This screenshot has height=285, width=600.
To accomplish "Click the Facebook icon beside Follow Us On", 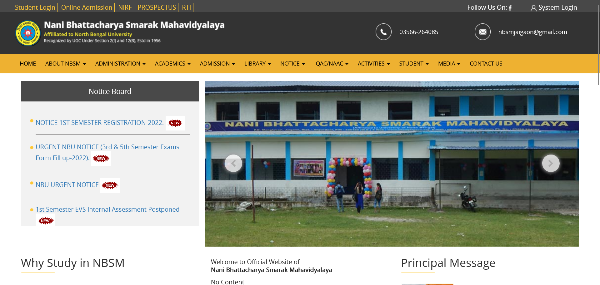I will 510,8.
